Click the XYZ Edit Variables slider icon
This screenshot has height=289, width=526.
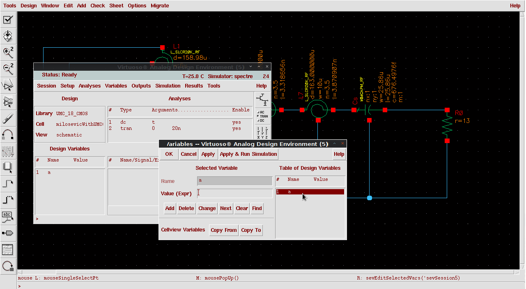click(262, 133)
